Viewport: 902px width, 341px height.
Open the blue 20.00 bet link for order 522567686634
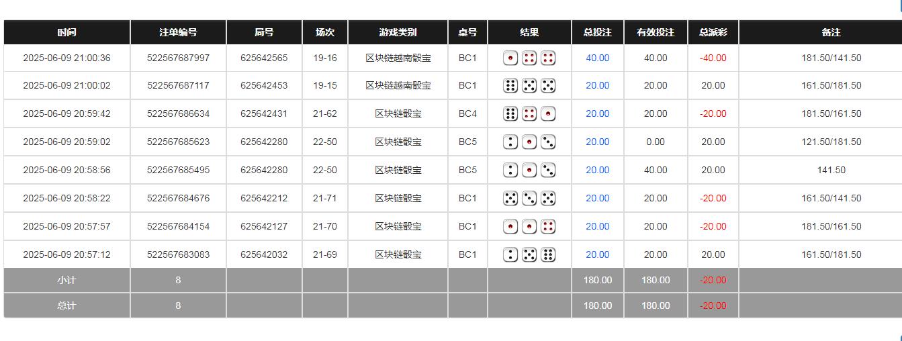tap(597, 114)
